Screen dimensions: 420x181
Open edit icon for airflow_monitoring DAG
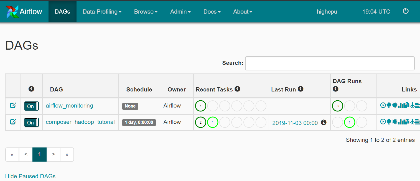point(13,105)
